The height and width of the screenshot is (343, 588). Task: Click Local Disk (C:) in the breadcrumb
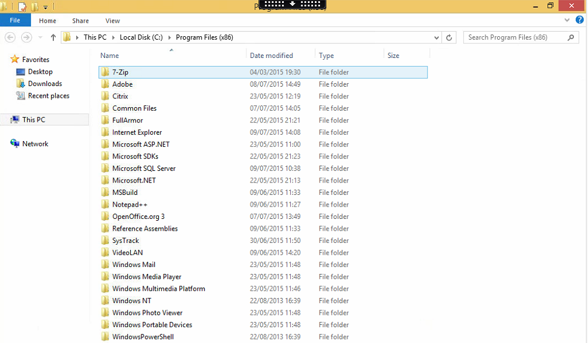141,37
